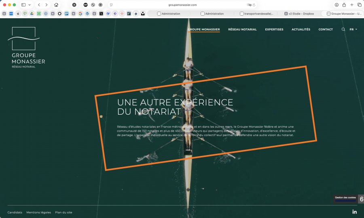Click the Safari share icon
The image size is (364, 218).
point(344,5)
